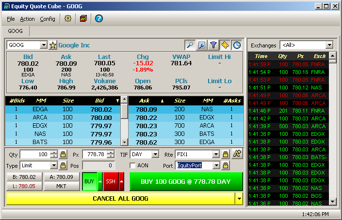
Task: Open the gear settings toolbar icon
Action: [x=68, y=19]
